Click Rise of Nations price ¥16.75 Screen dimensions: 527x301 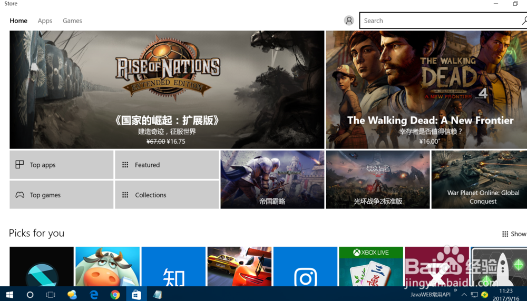pyautogui.click(x=176, y=141)
